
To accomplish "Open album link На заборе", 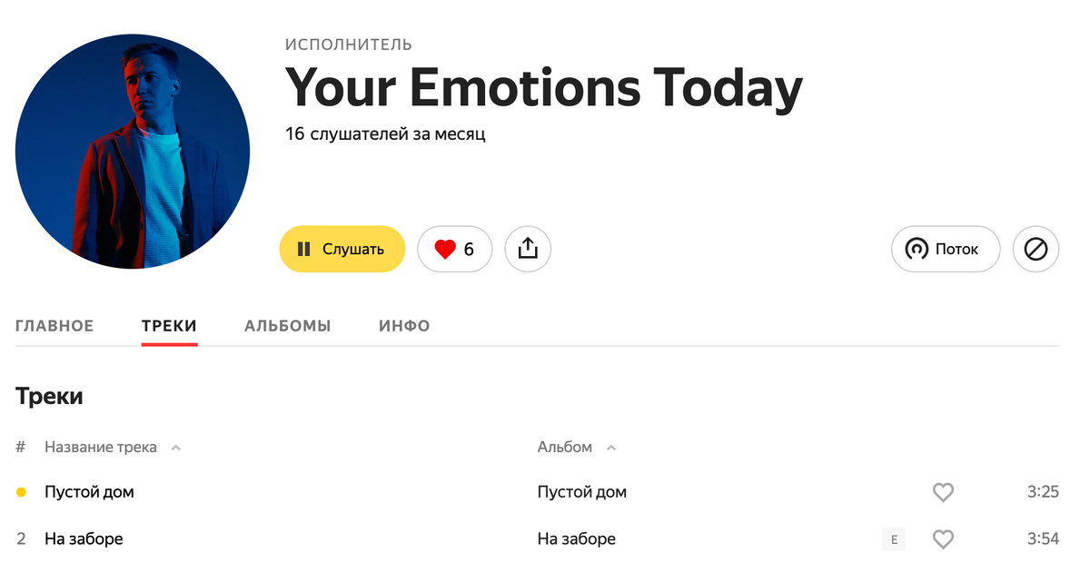I will [577, 539].
